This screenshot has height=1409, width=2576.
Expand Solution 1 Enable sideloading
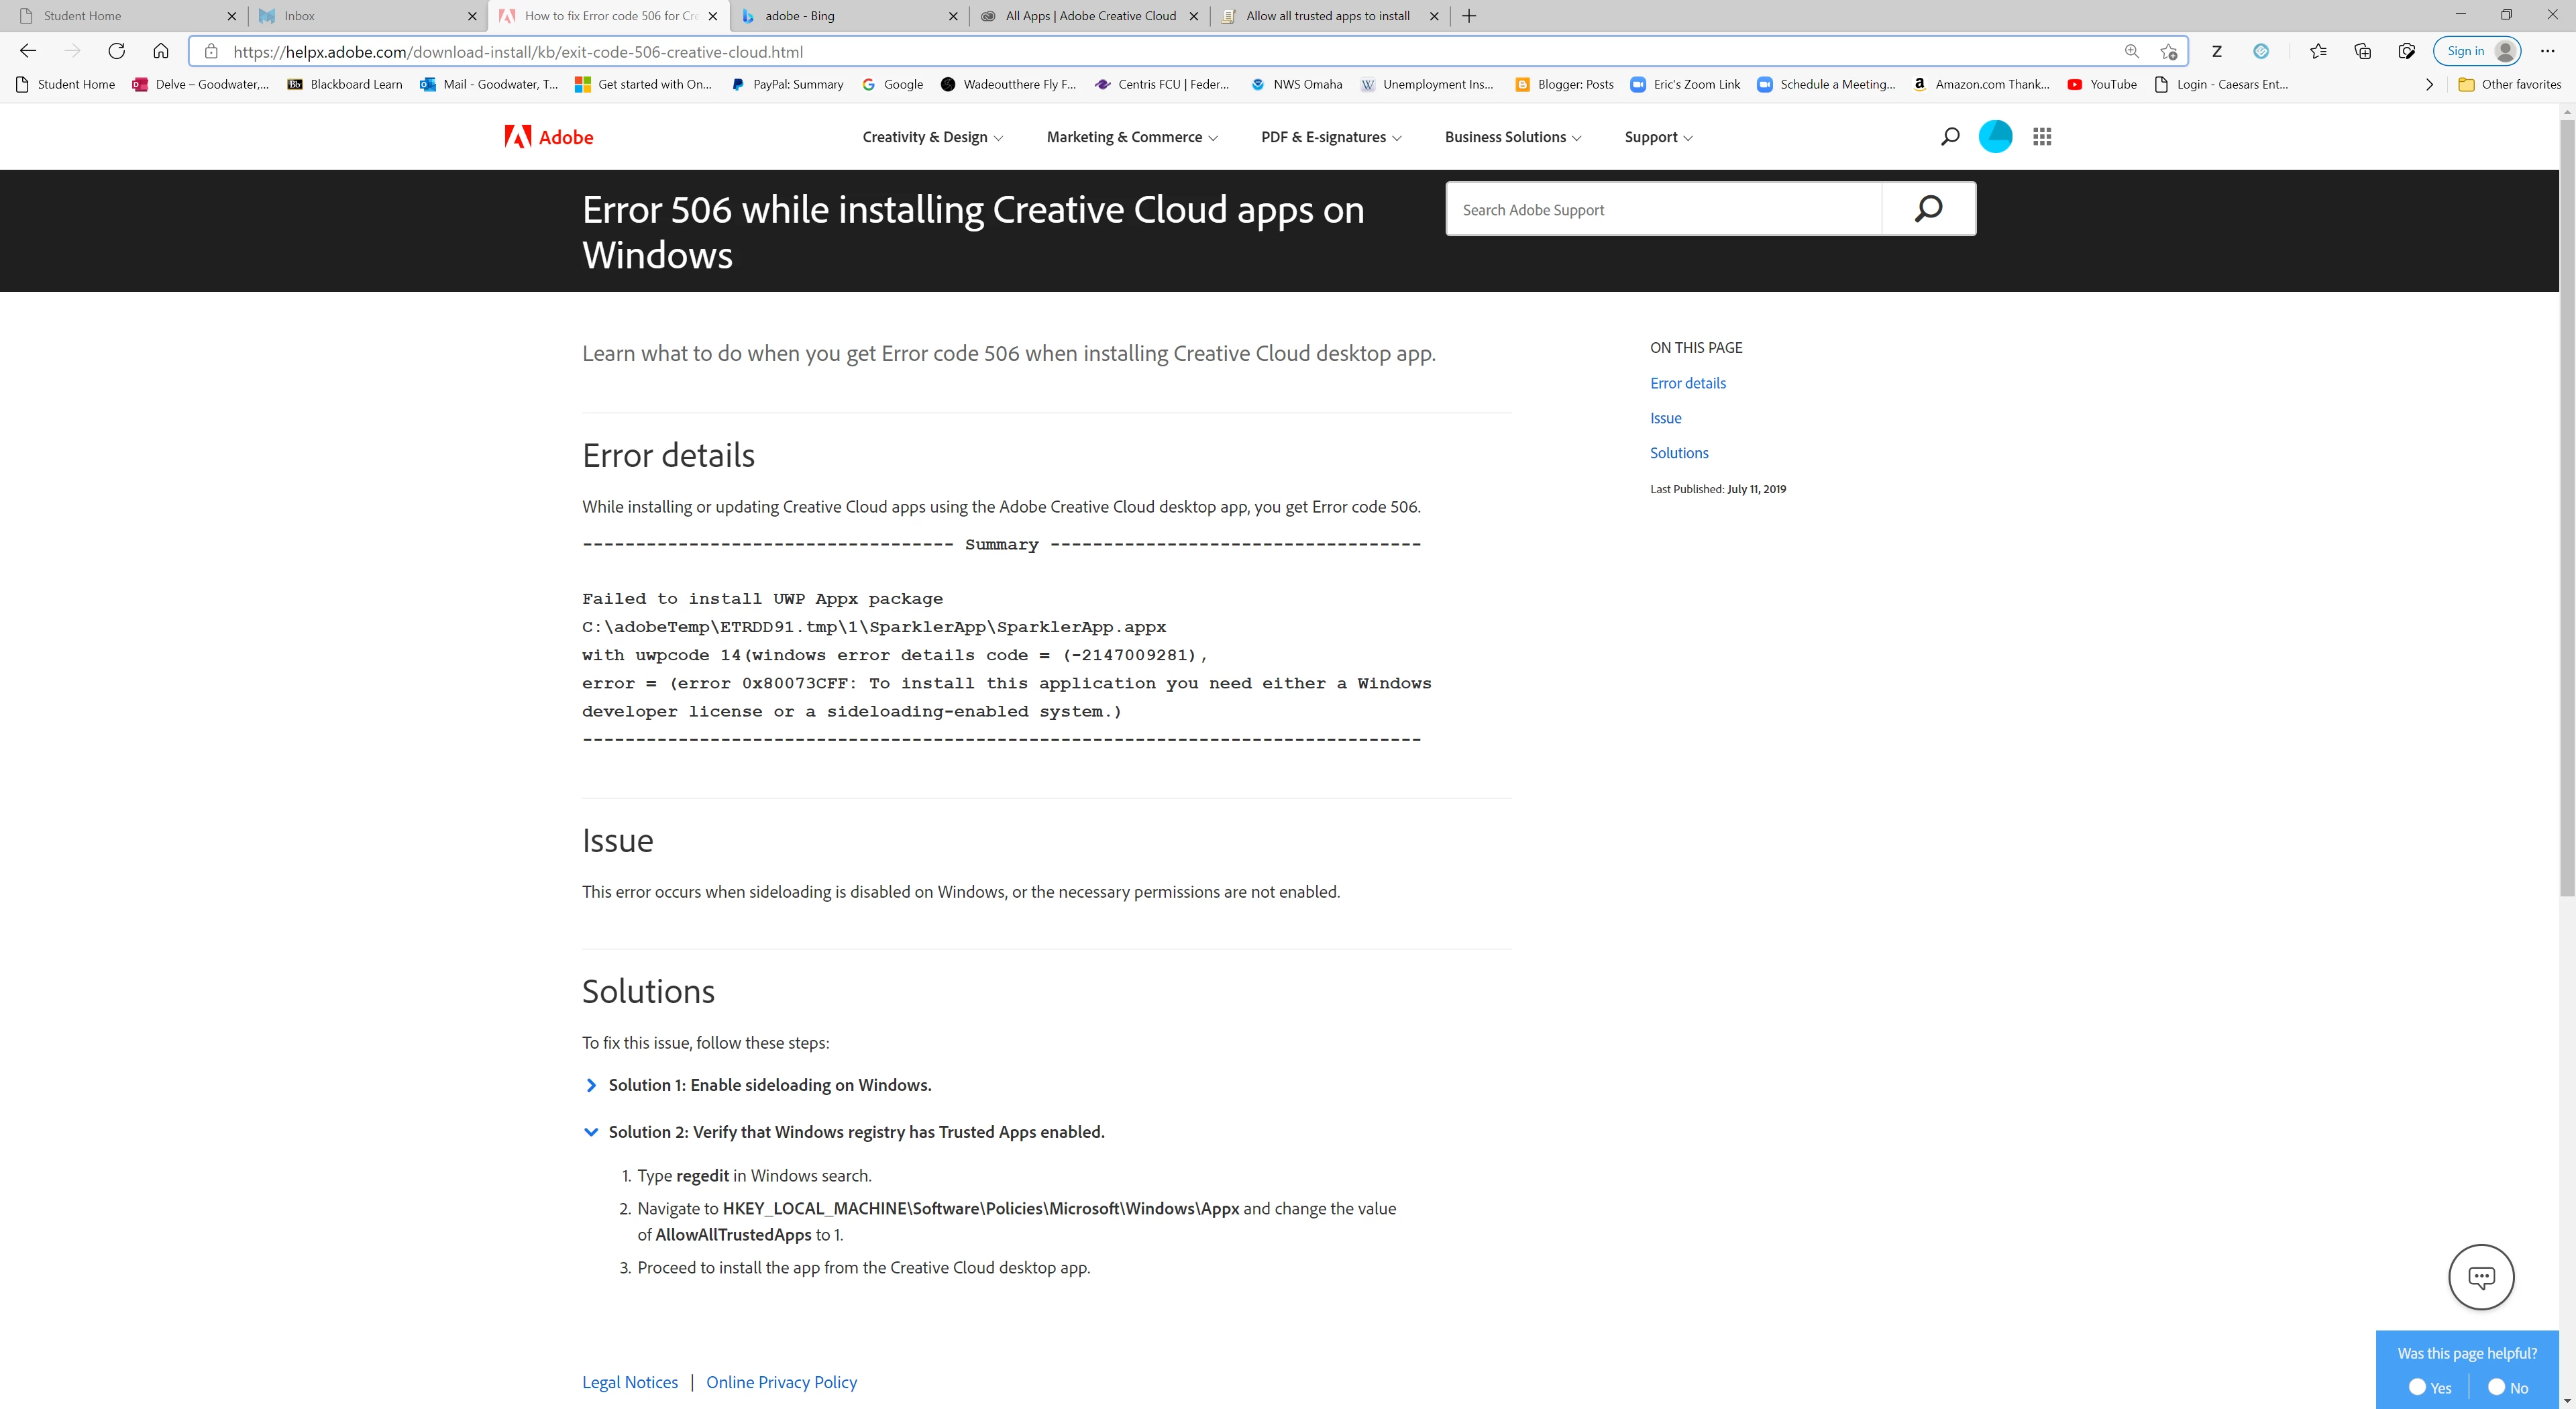pos(769,1085)
